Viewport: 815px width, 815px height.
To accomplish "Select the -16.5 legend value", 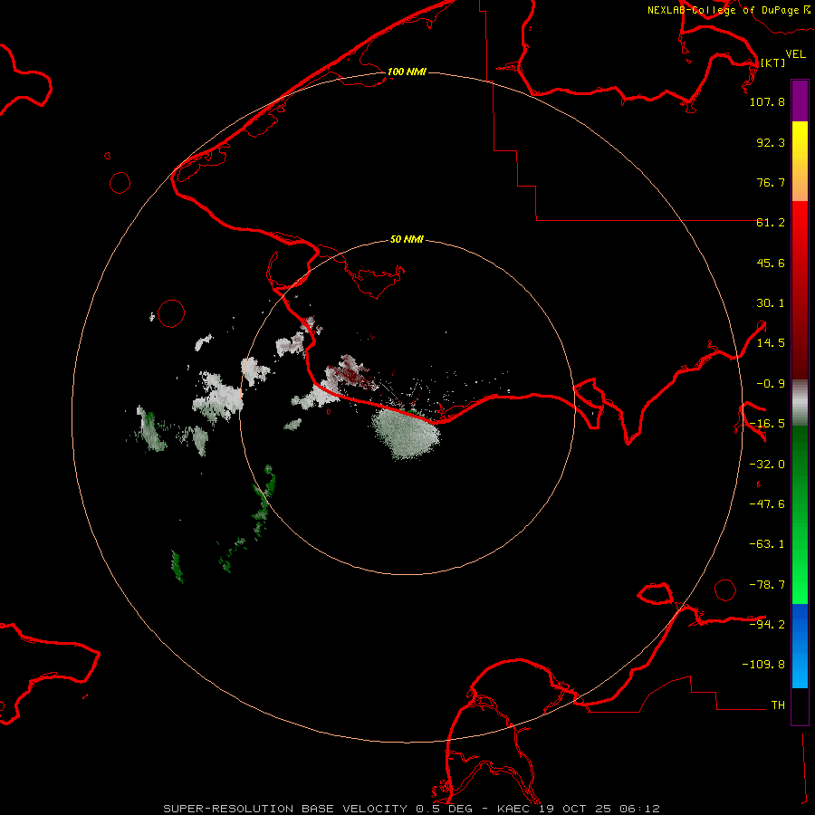I will (767, 424).
